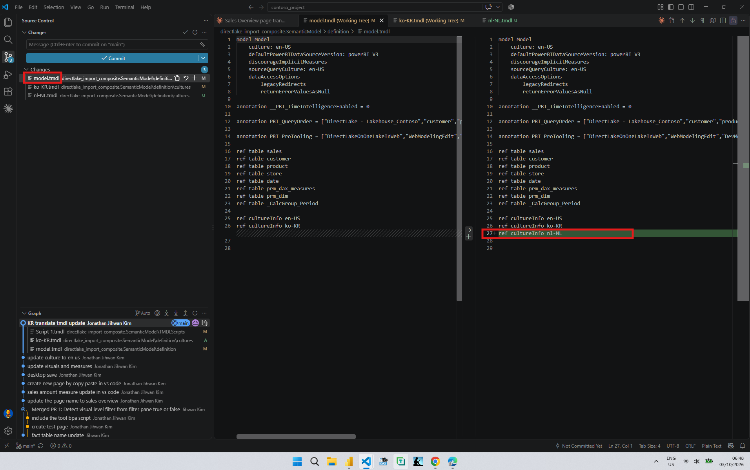Toggle inline view in diff editor
The height and width of the screenshot is (470, 750).
coord(723,20)
